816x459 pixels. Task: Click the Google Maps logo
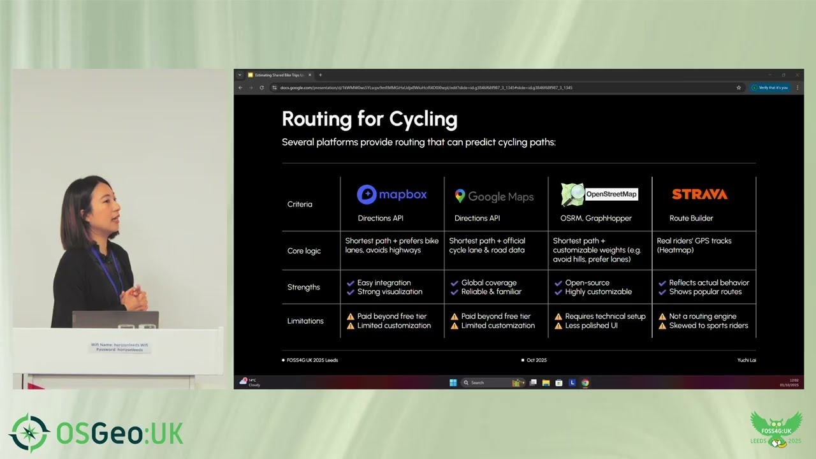click(494, 196)
